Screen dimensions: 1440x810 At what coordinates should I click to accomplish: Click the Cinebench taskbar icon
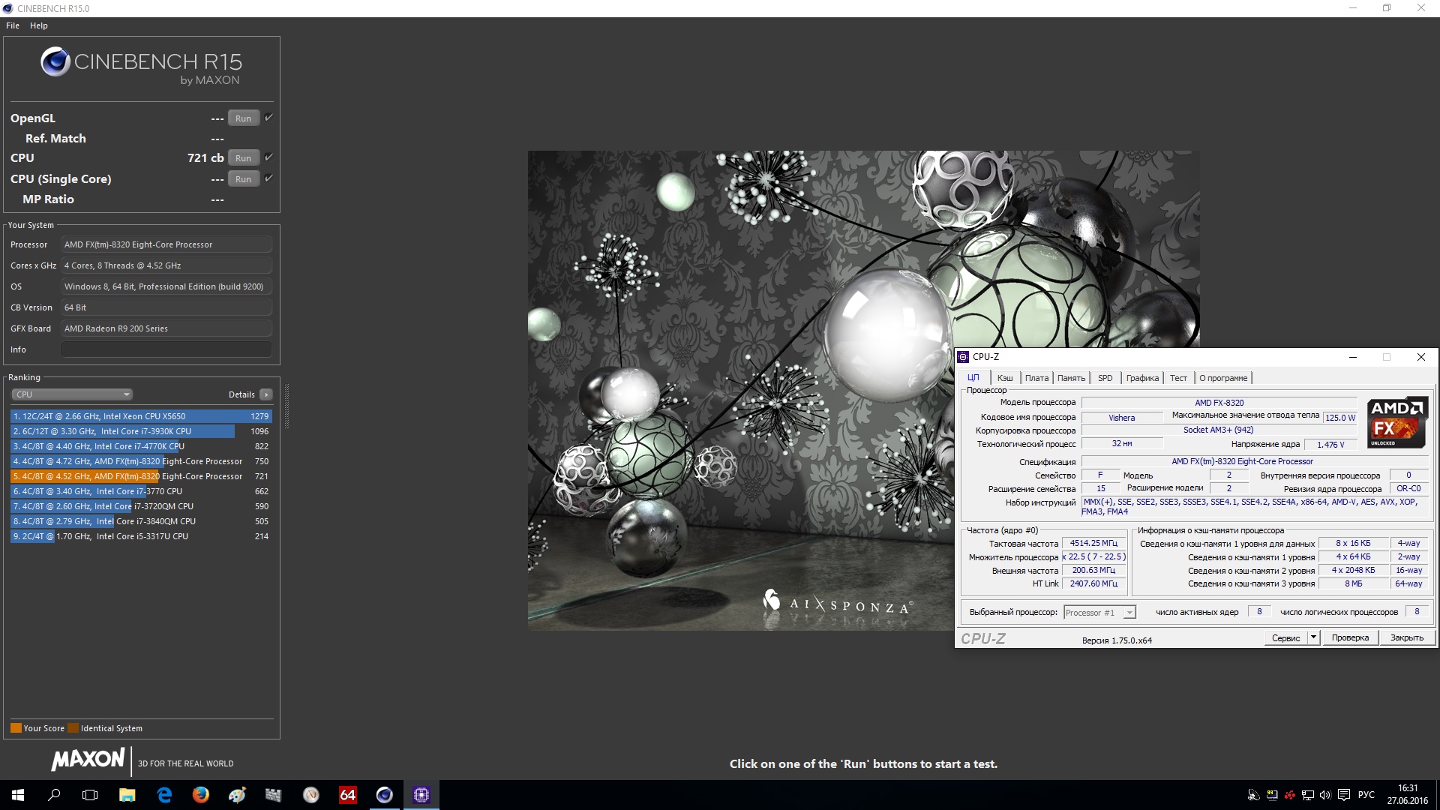384,795
